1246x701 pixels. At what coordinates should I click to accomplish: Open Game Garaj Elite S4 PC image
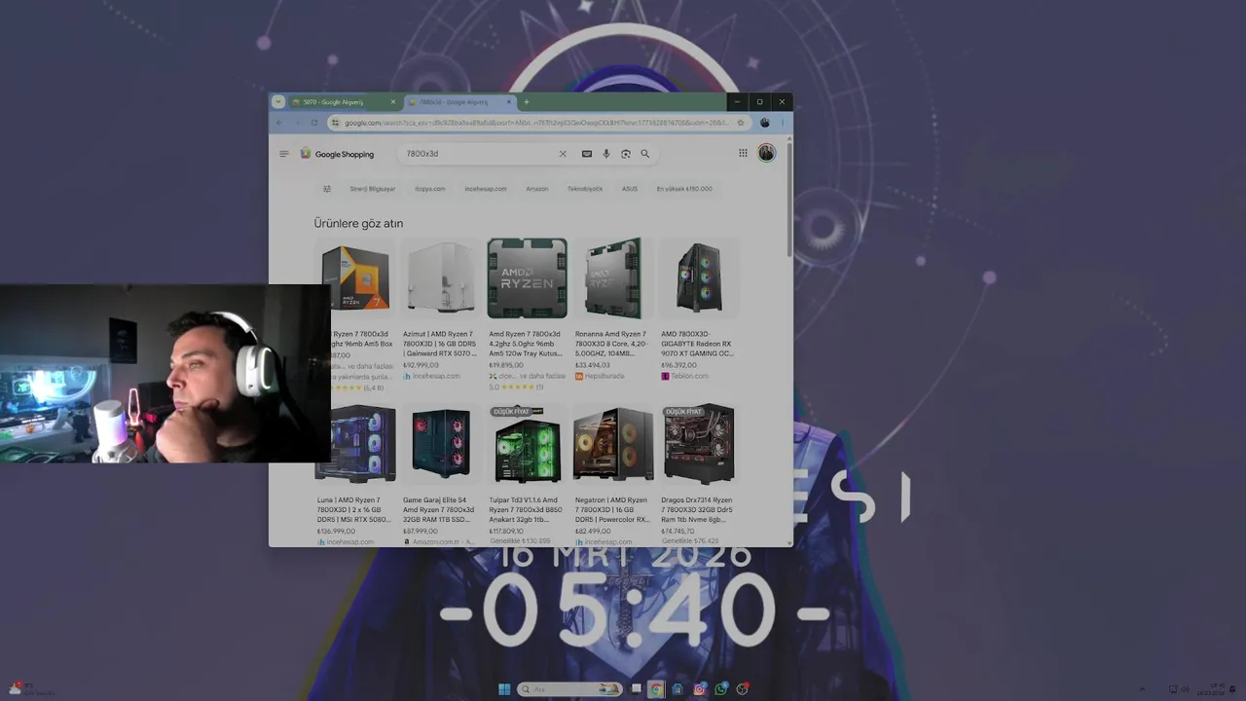[x=441, y=444]
